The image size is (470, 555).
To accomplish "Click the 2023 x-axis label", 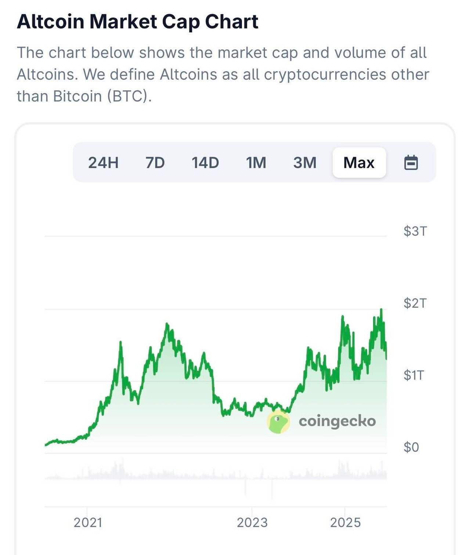I will 252,522.
